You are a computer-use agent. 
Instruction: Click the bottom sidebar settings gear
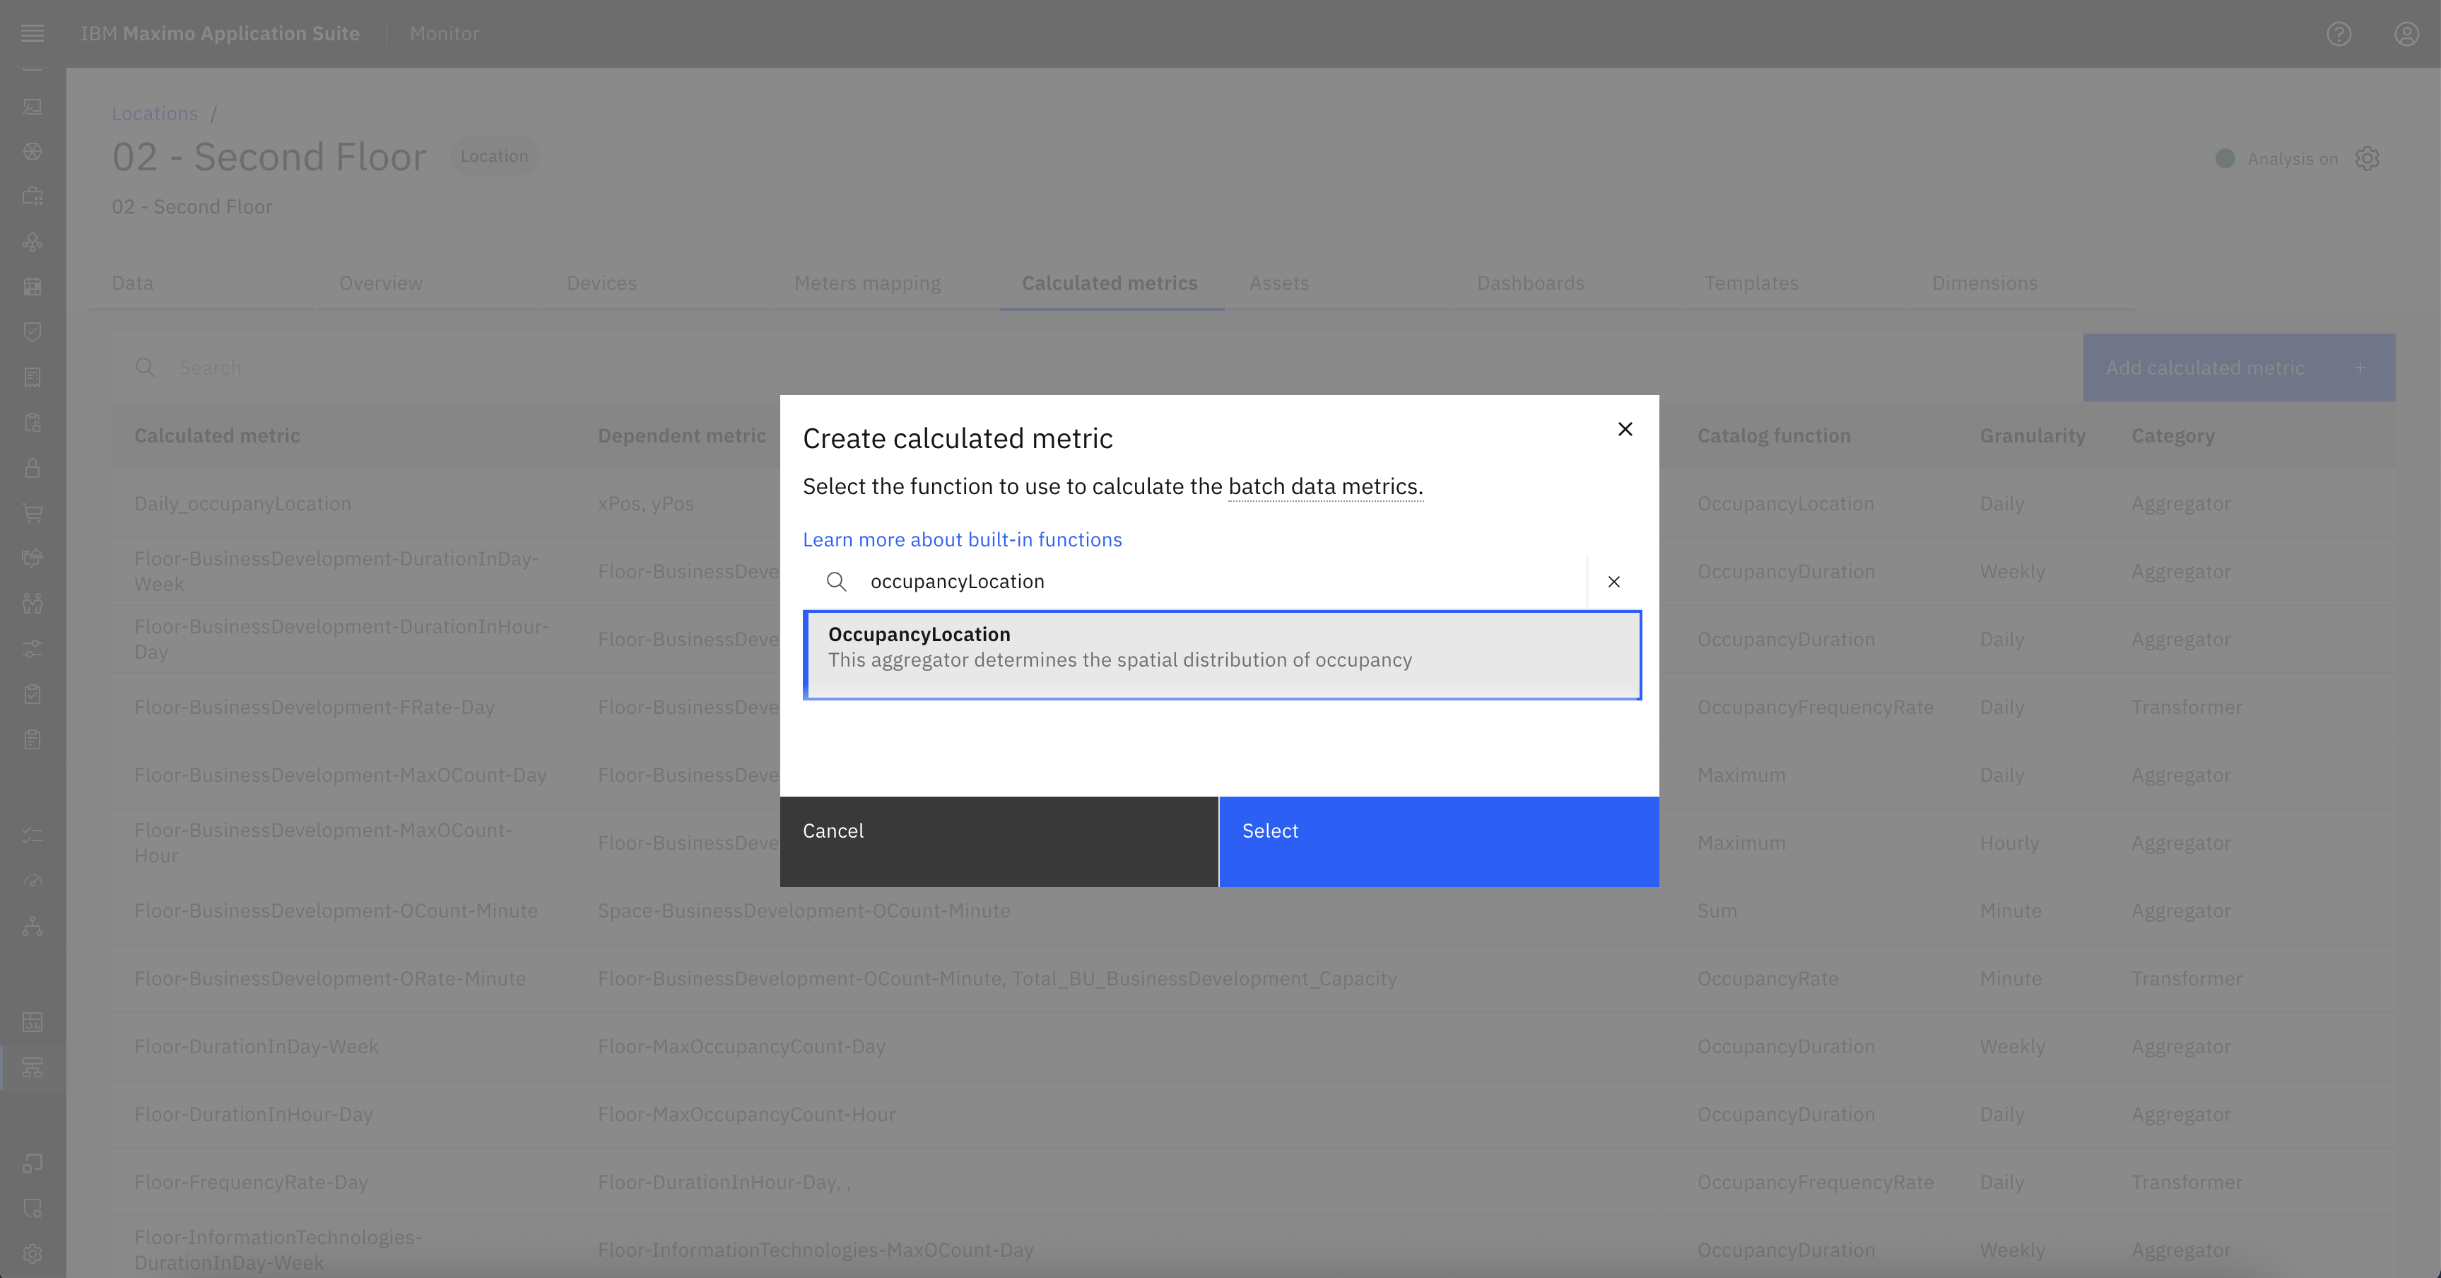click(x=33, y=1253)
